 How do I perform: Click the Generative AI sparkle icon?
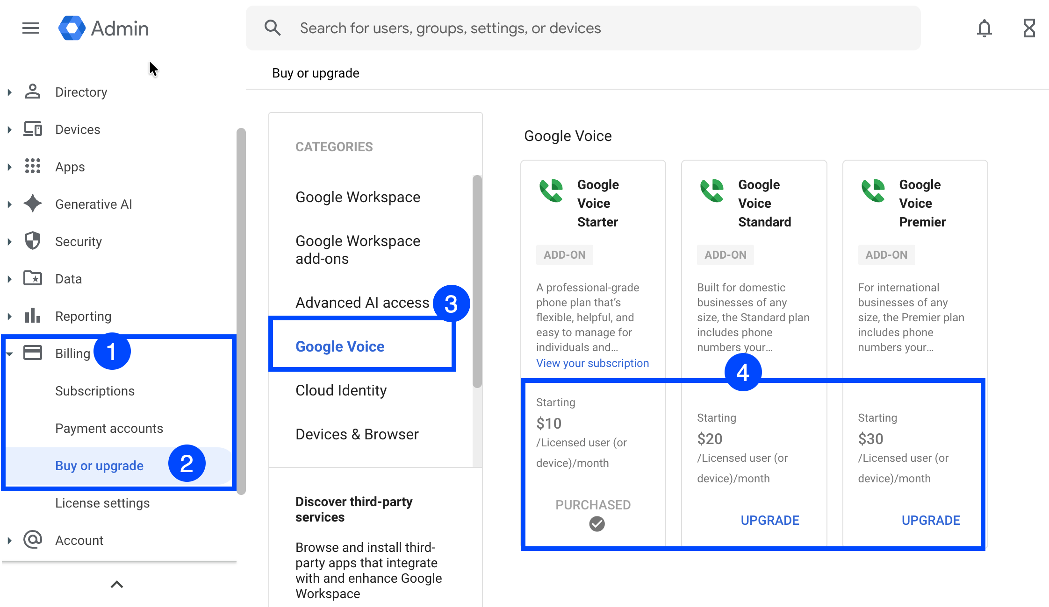click(x=33, y=204)
